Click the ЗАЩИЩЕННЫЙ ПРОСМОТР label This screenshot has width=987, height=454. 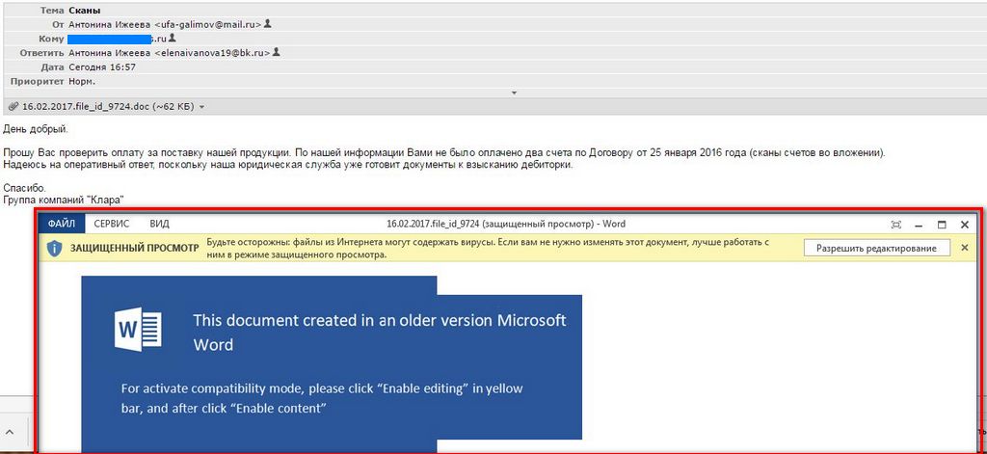[x=134, y=249]
